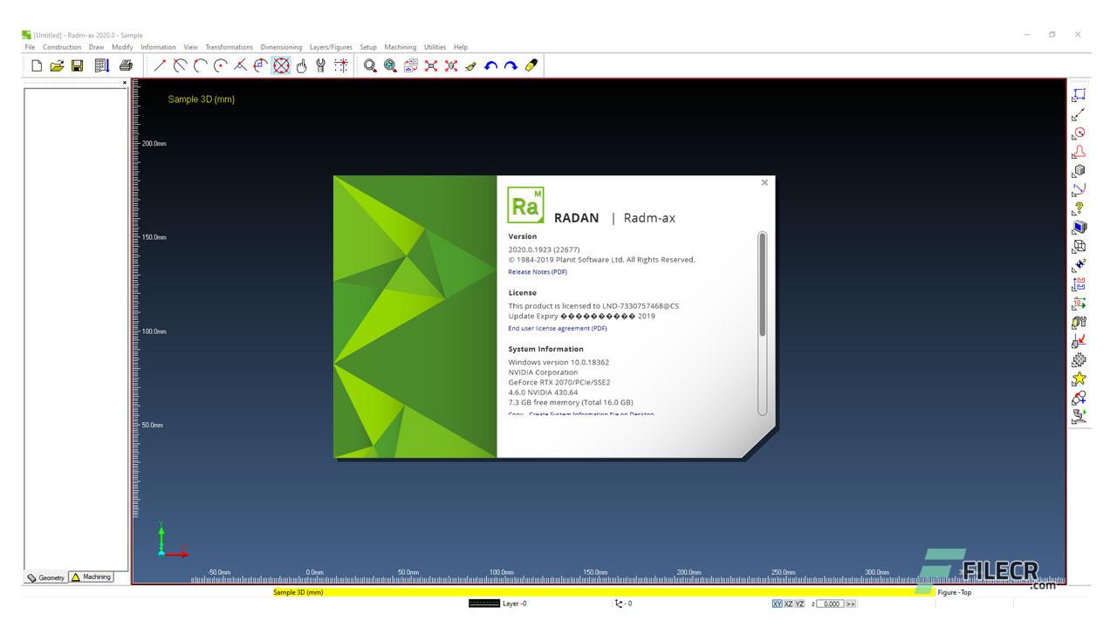Click the circle with center point icon
The image size is (1117, 628).
point(221,65)
